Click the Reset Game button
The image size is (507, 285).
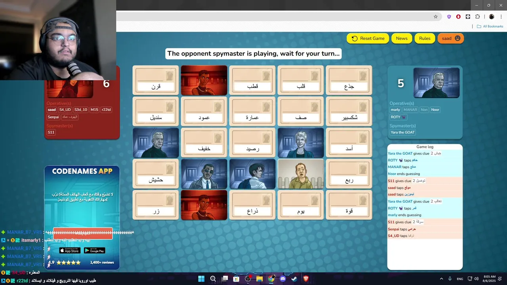pos(368,38)
